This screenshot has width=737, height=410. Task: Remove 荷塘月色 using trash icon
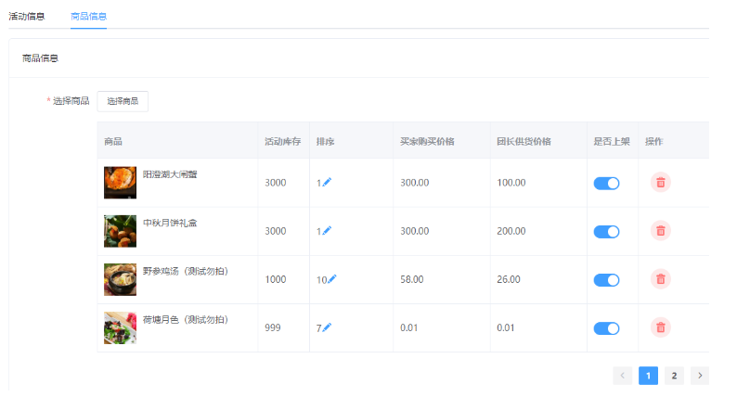[660, 327]
